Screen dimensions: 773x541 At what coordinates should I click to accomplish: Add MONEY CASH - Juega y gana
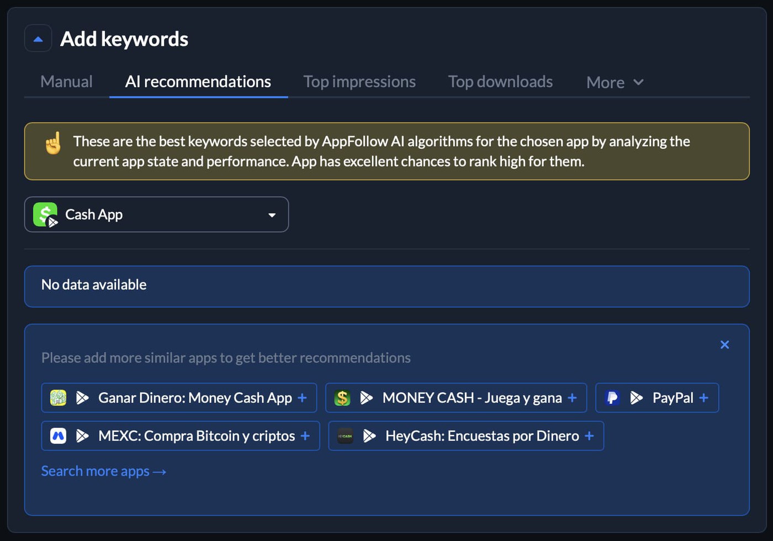(456, 398)
